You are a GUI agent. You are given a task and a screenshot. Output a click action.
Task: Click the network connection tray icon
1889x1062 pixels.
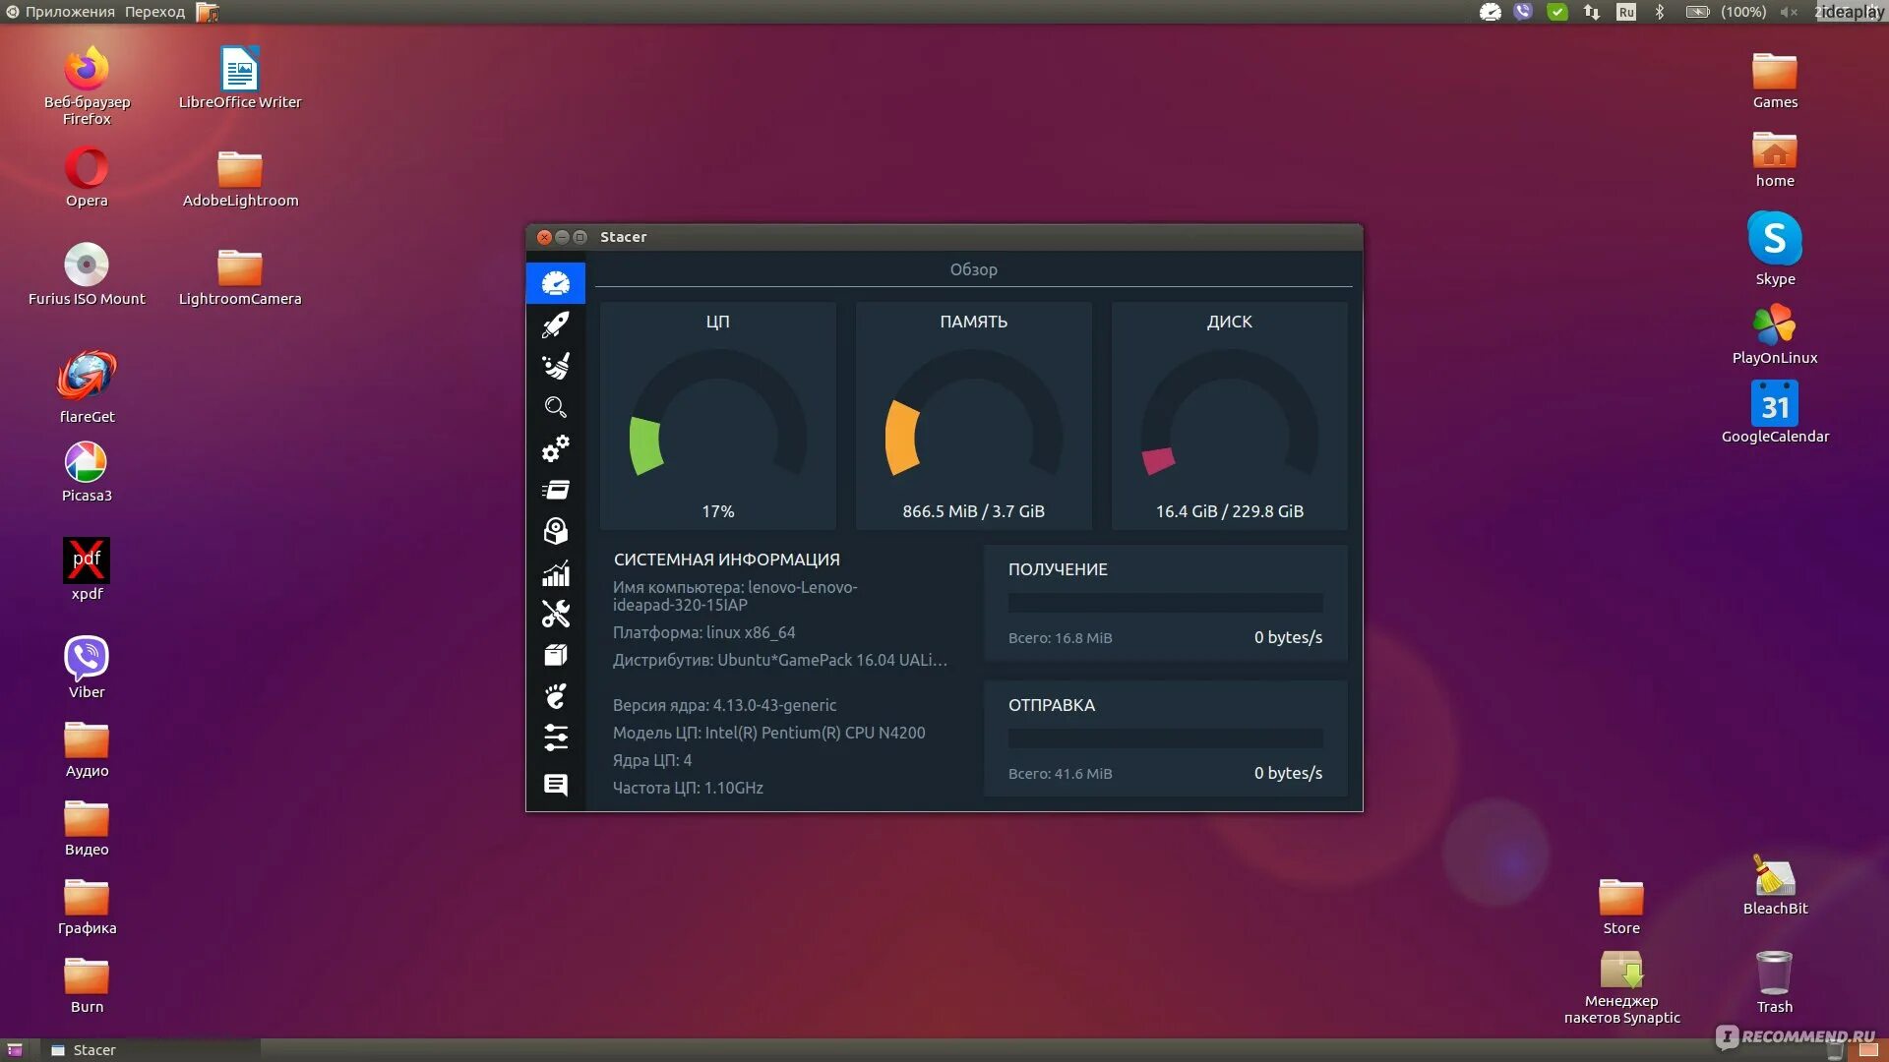click(x=1591, y=12)
